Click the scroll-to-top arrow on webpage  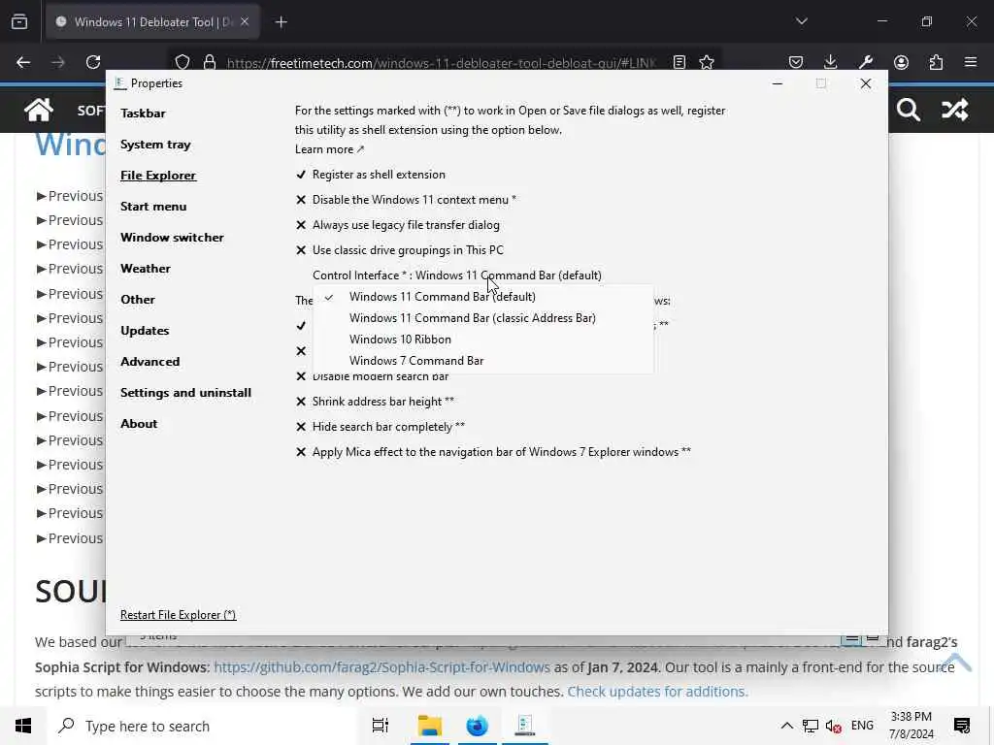coord(955,662)
